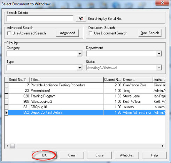Sort by Current R... column header
171x163 pixels.
112,80
